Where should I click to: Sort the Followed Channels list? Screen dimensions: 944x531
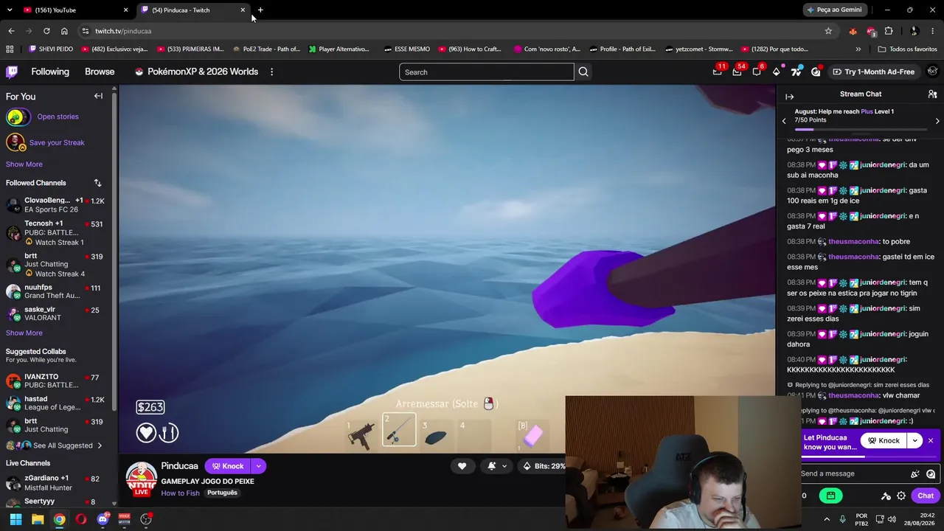coord(97,183)
